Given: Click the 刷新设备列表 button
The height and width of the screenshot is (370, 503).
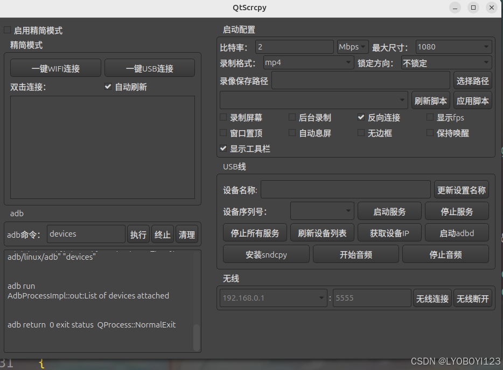Looking at the screenshot, I should (x=322, y=232).
